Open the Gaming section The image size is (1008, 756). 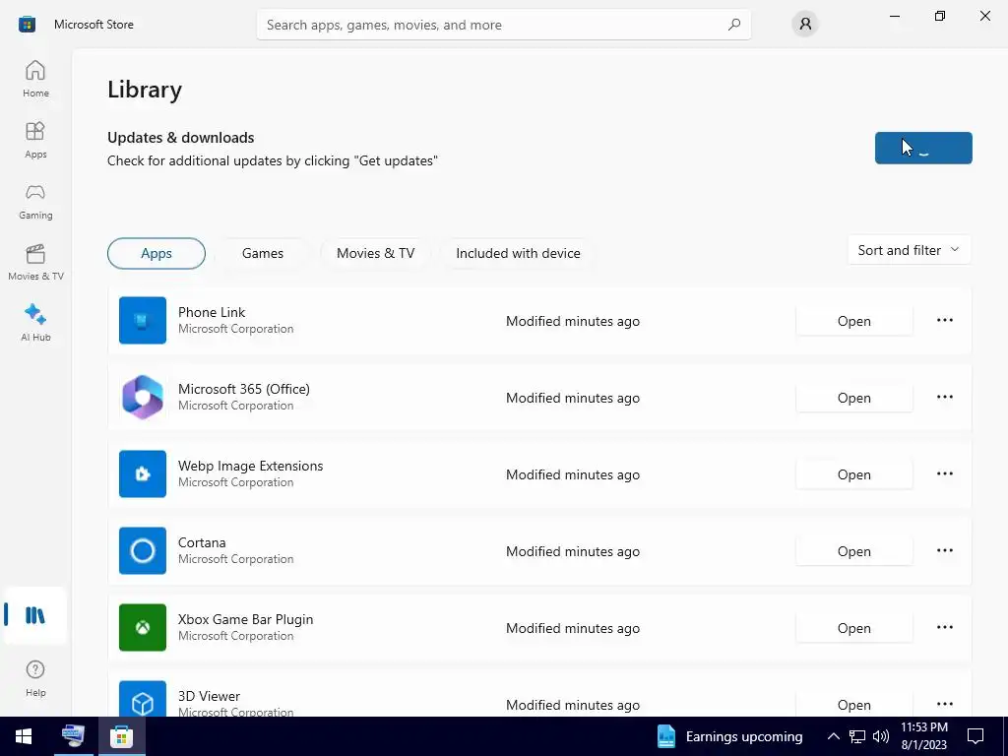point(35,201)
